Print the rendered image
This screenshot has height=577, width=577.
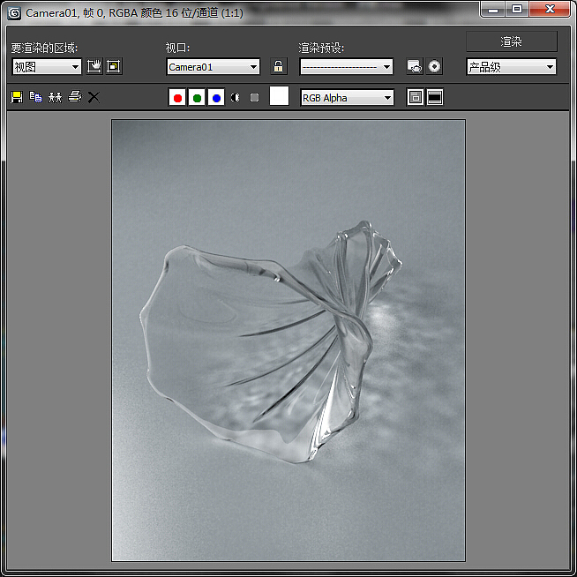[x=75, y=97]
